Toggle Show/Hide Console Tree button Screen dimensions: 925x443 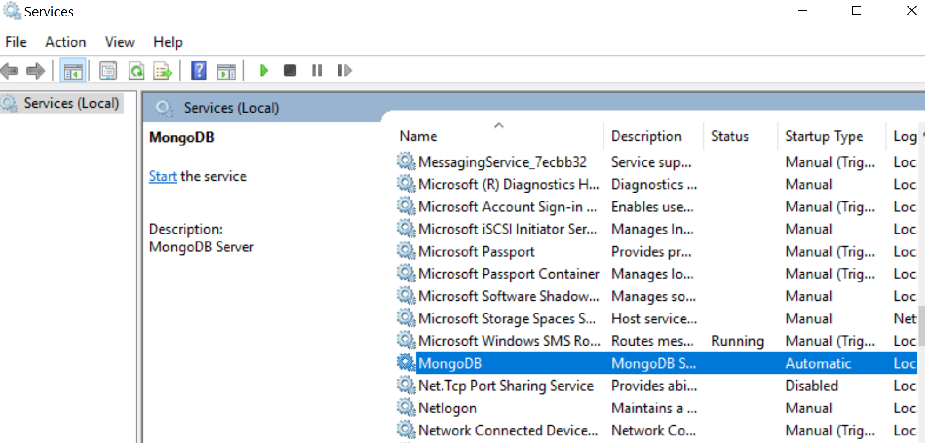[73, 71]
